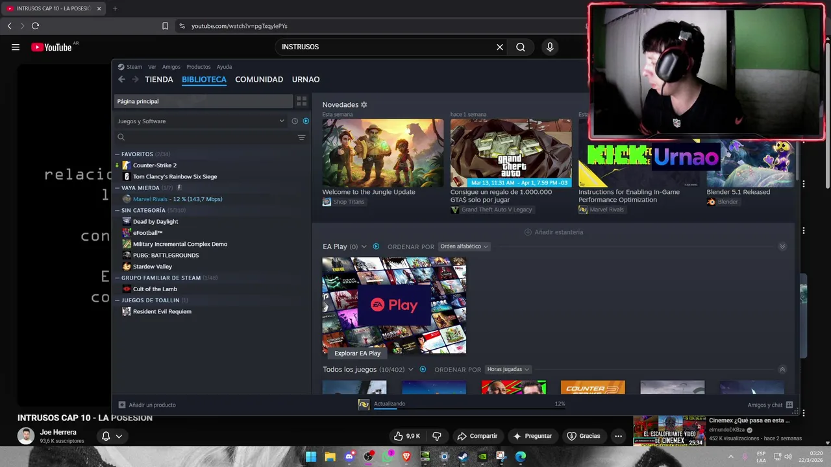Image resolution: width=831 pixels, height=467 pixels.
Task: Click the Marvel Rivals game icon in list
Action: coord(127,199)
